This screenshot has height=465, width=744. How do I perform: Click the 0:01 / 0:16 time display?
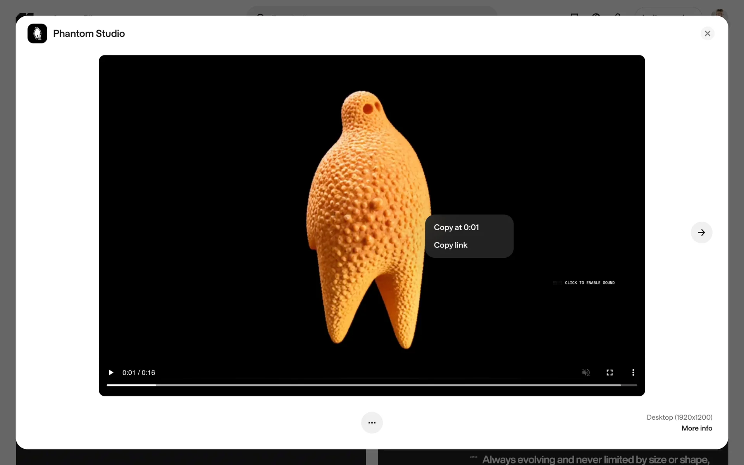[139, 373]
